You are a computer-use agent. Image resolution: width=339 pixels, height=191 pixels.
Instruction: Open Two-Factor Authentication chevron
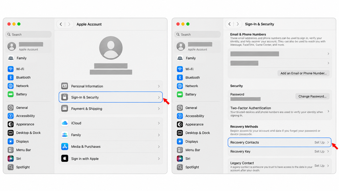pos(328,111)
